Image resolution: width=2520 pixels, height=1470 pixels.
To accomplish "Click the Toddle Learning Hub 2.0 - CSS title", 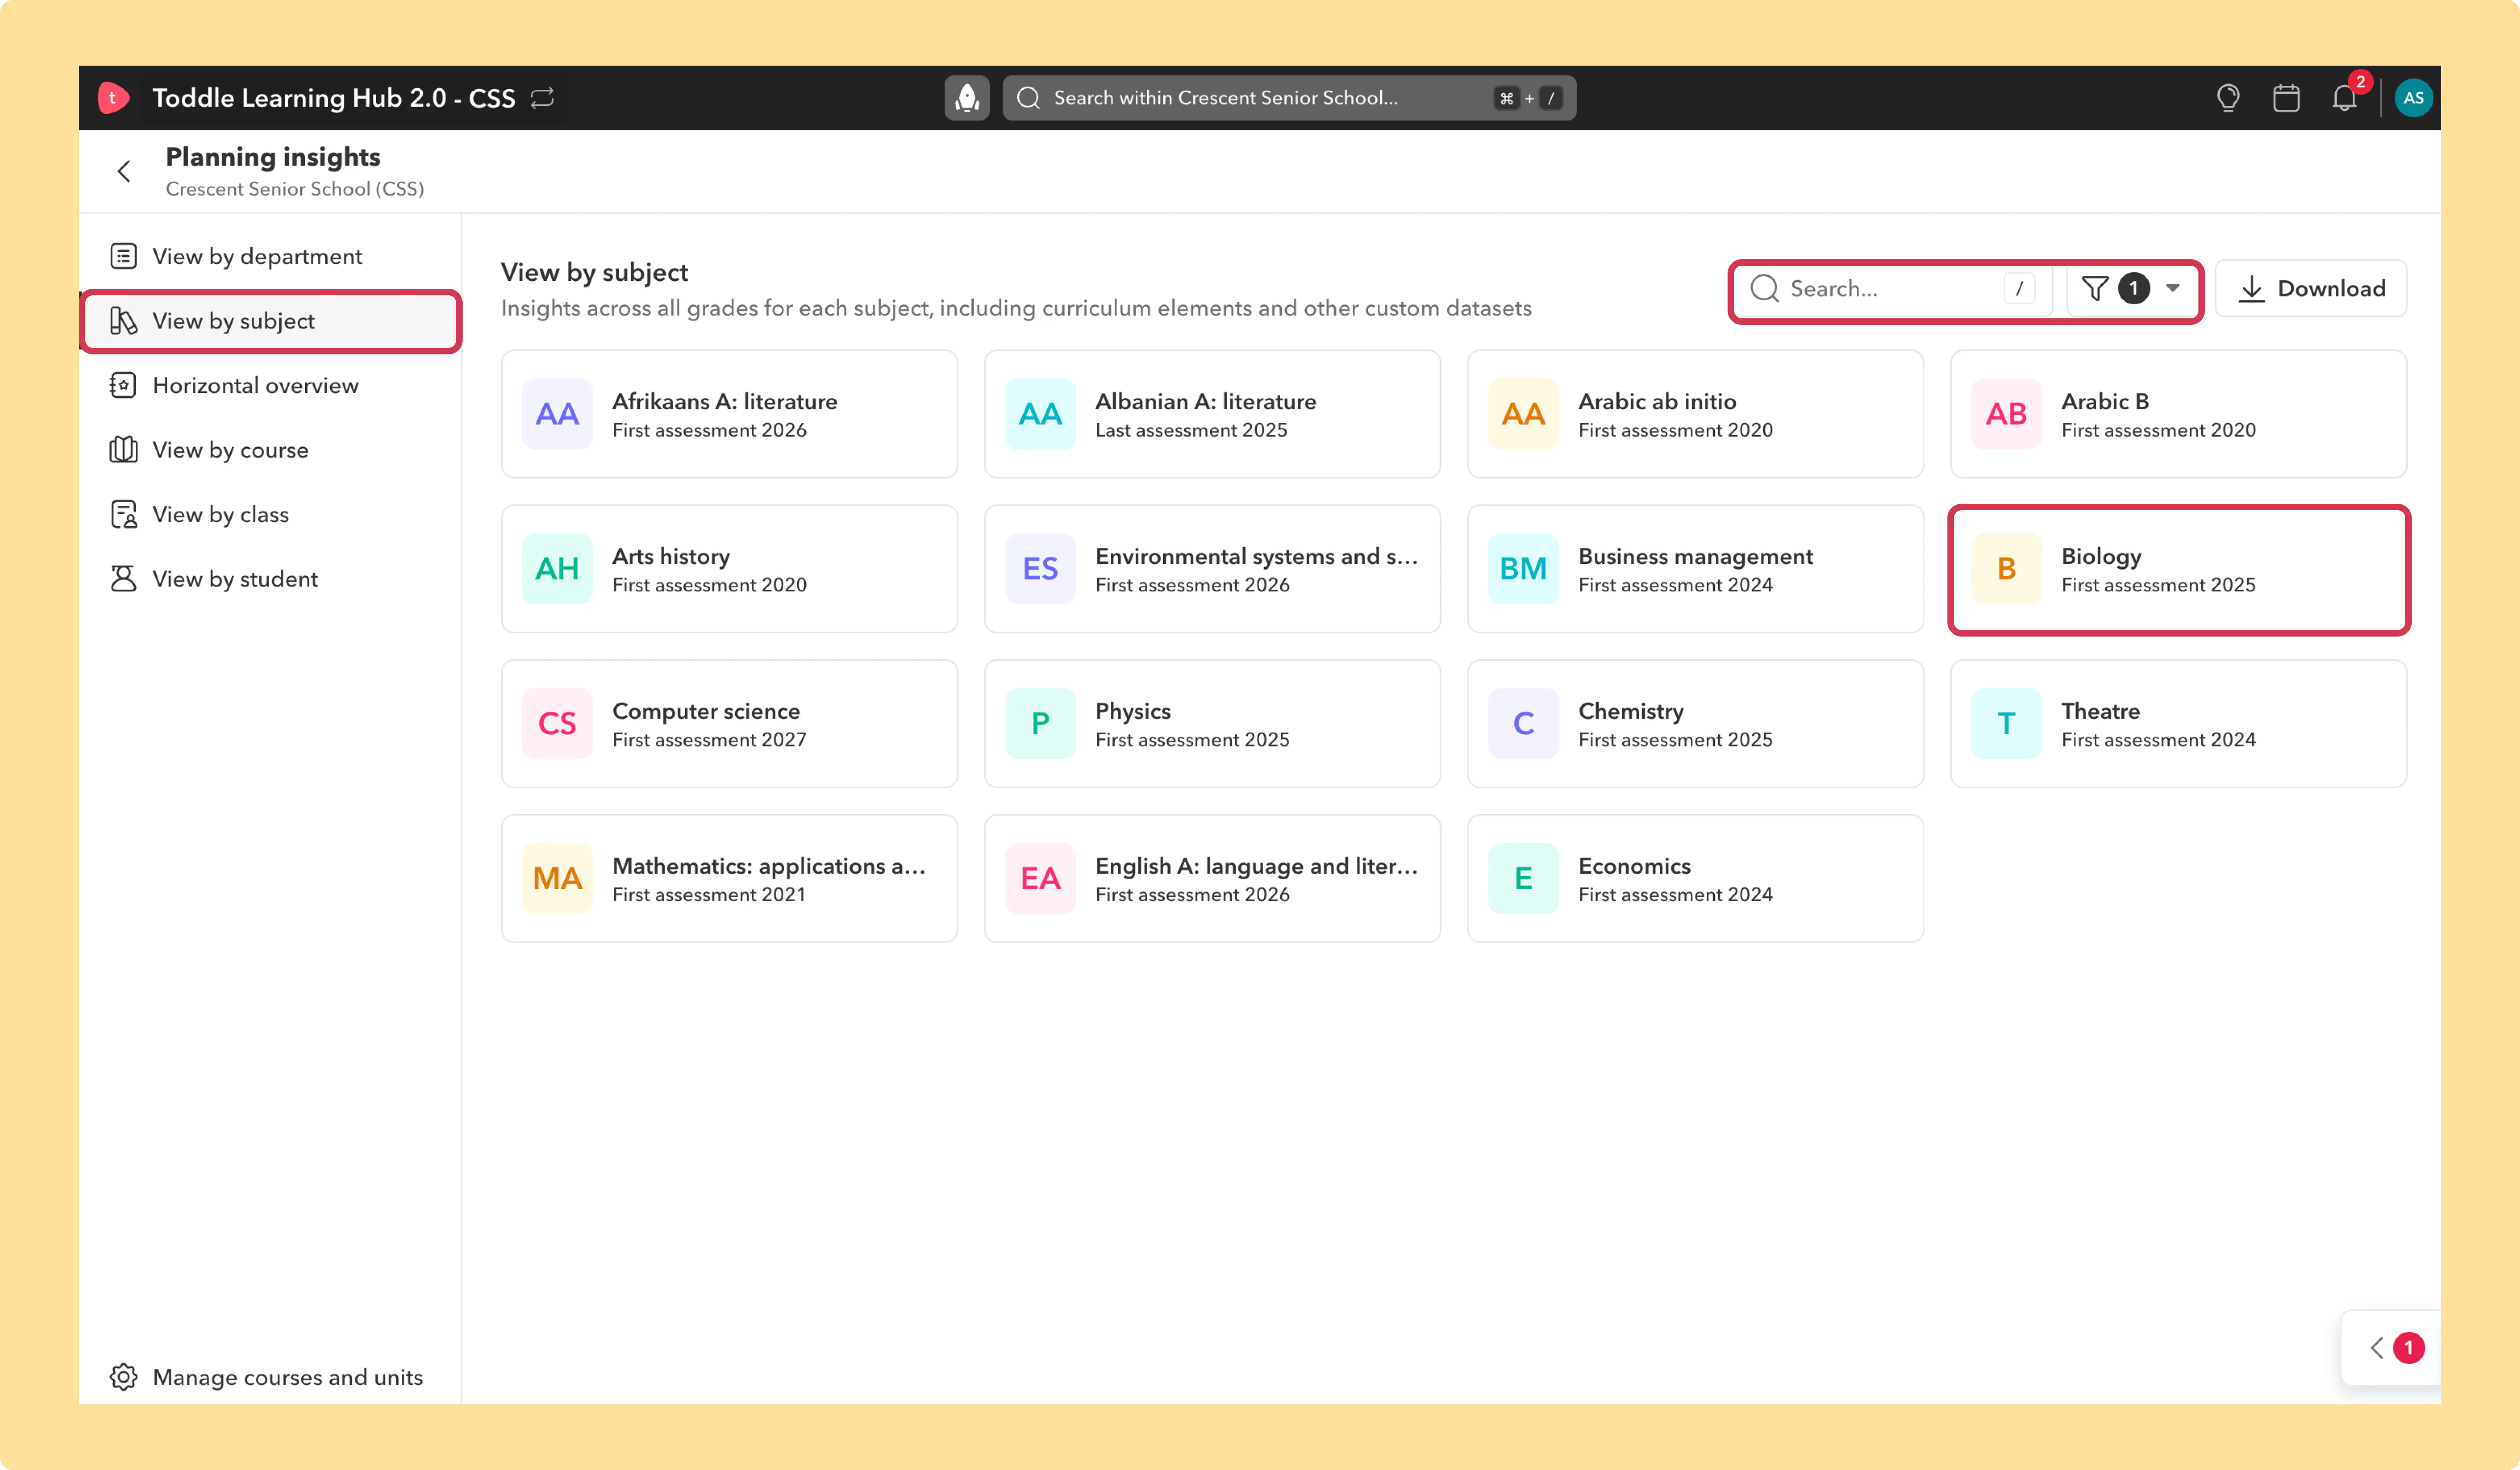I will [334, 98].
